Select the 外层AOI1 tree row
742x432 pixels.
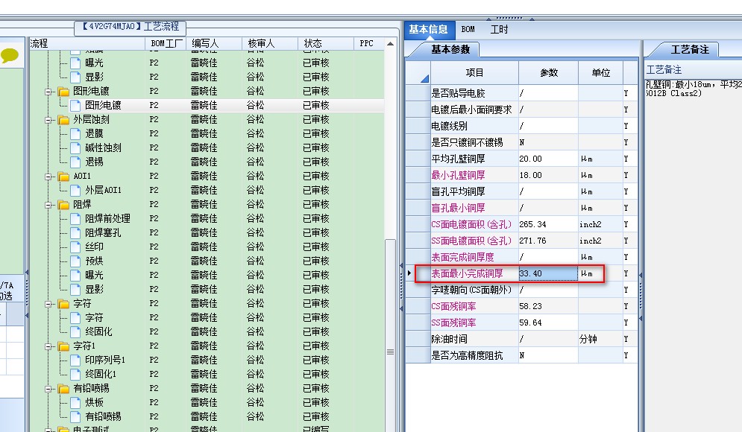[x=207, y=191]
